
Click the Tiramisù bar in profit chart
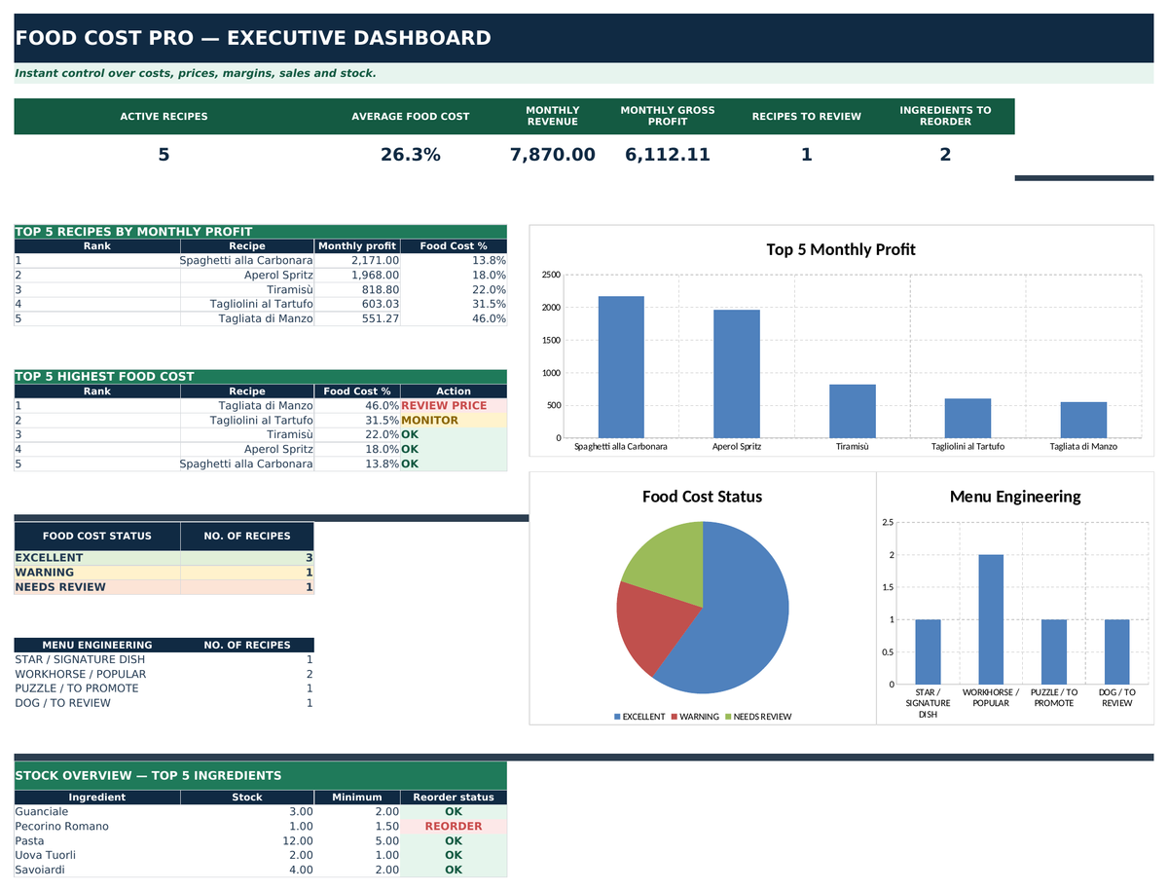[853, 411]
